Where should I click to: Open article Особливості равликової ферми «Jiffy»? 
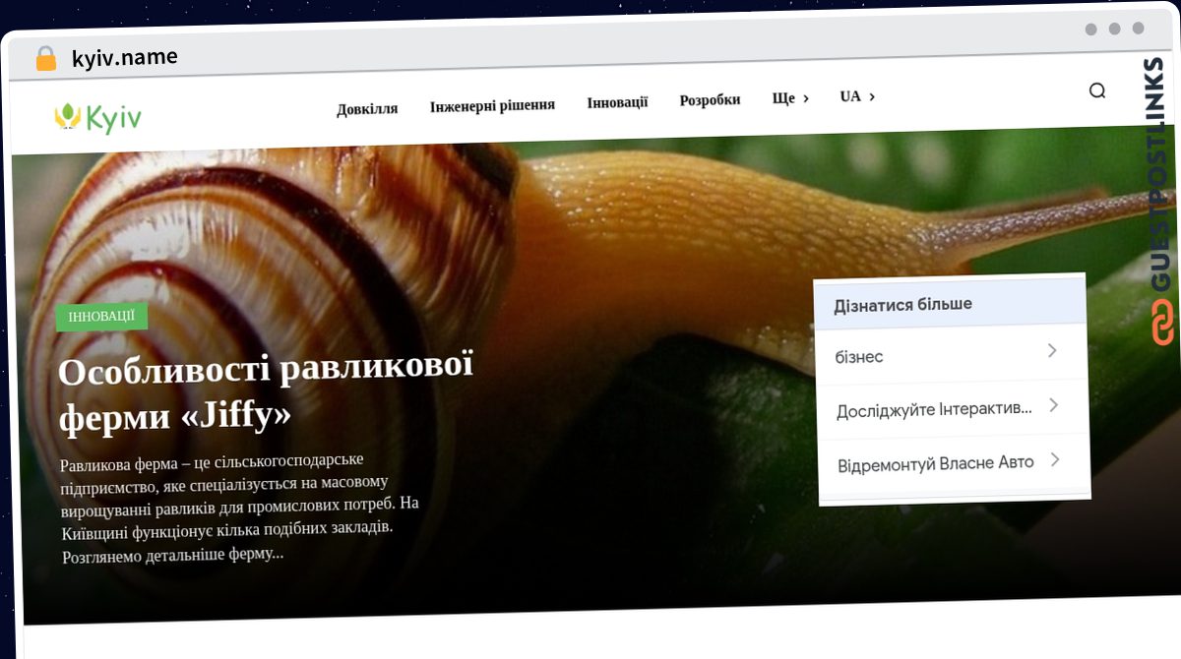tap(266, 392)
